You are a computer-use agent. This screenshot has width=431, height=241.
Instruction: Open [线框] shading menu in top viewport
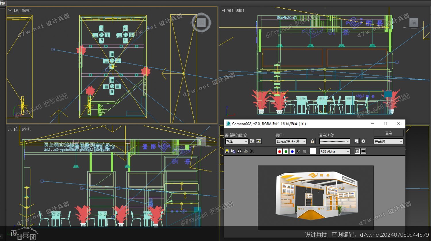click(x=27, y=10)
